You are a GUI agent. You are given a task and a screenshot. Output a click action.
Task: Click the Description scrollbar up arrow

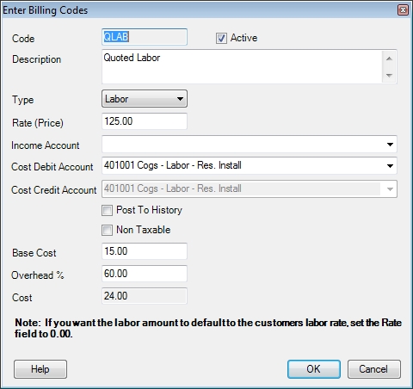(x=389, y=59)
